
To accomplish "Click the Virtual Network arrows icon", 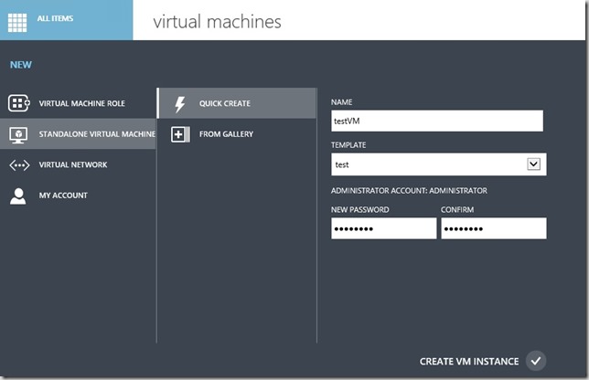I will 19,165.
